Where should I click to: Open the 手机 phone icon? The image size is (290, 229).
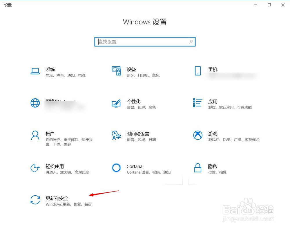point(198,71)
